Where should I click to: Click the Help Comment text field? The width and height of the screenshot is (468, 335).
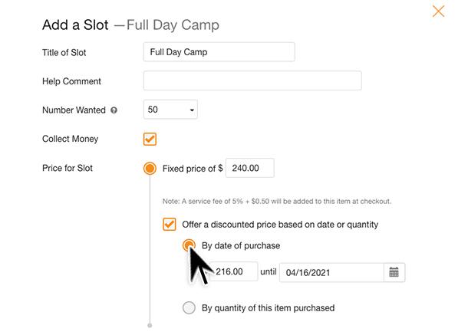click(x=252, y=81)
